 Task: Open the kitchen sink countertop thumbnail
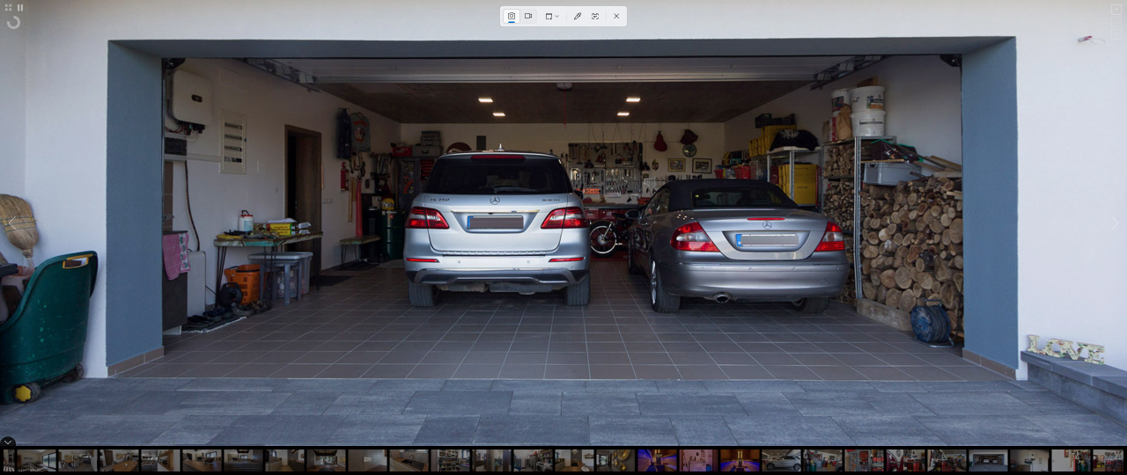[409, 460]
